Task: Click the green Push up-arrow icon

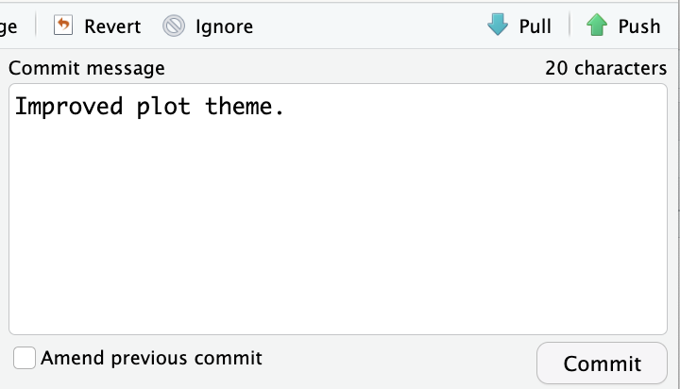Action: point(596,25)
